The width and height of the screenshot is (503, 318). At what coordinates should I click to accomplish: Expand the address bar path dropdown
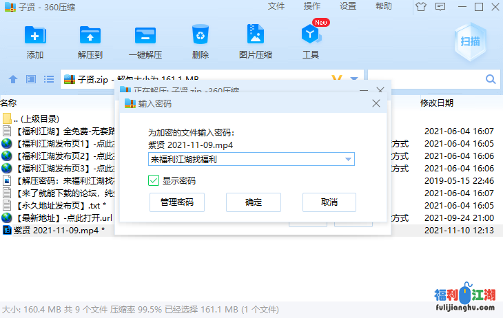point(354,79)
